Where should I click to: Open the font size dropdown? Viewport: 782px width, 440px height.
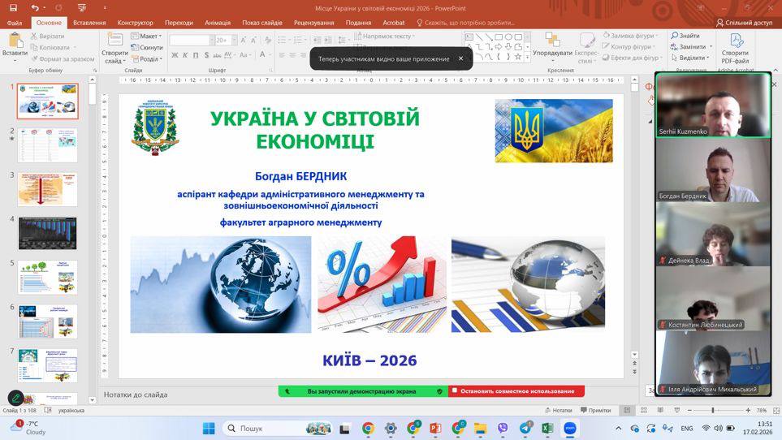tap(234, 40)
